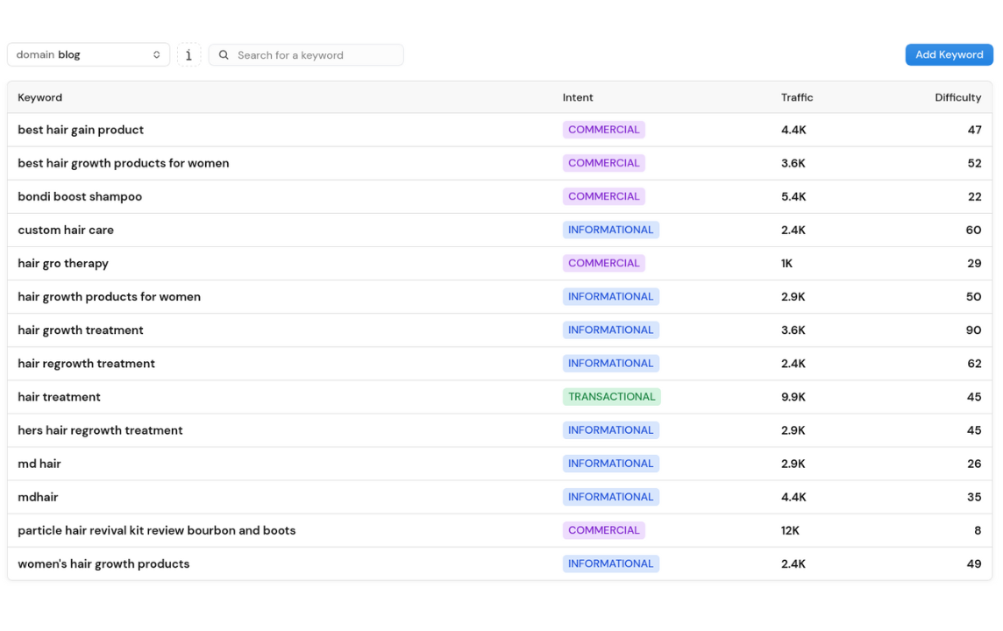Open 'hair gro therapy' keyword

(63, 264)
